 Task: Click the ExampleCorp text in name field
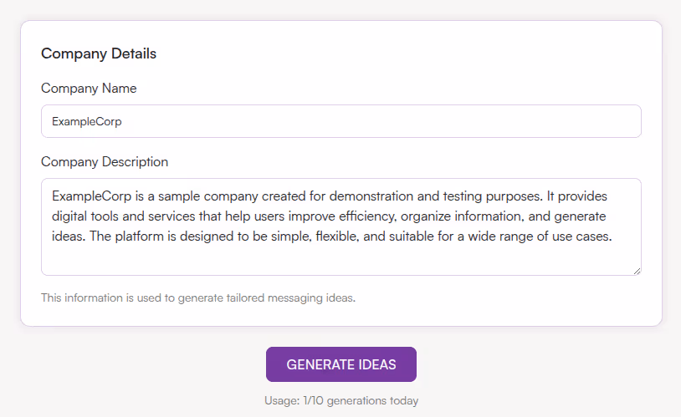pyautogui.click(x=87, y=121)
